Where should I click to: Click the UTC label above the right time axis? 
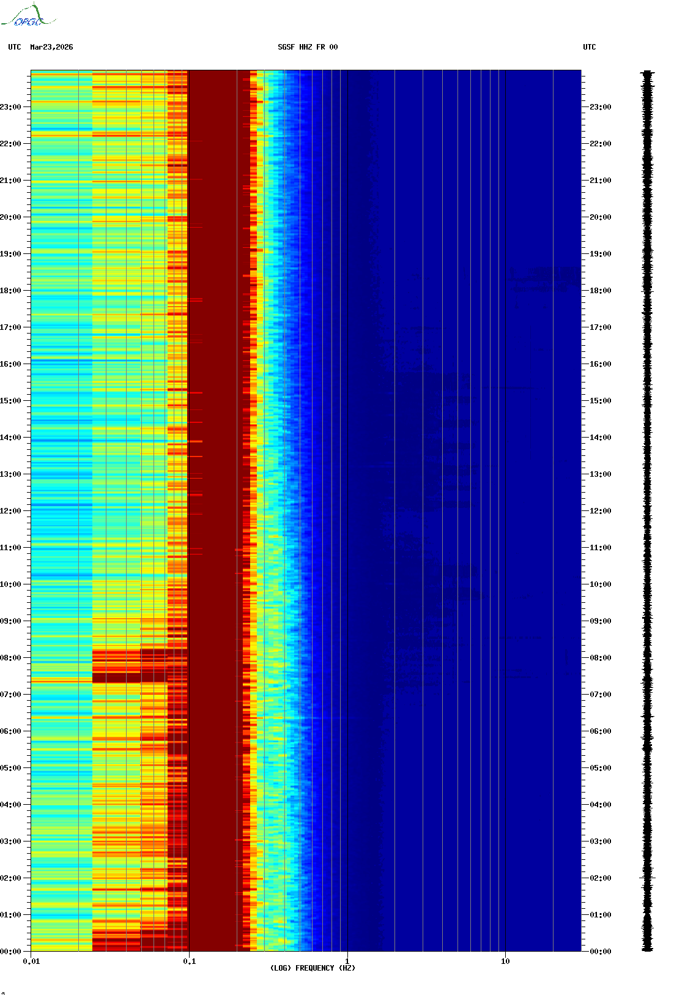pyautogui.click(x=590, y=47)
